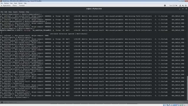Click the hard disk icon in VirtualBox status bar
This screenshot has height=106, width=188.
[164, 105]
